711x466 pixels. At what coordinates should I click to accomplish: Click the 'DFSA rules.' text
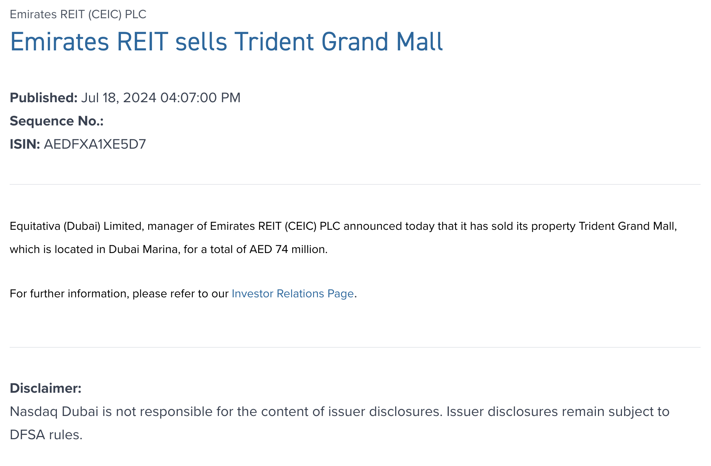(46, 435)
